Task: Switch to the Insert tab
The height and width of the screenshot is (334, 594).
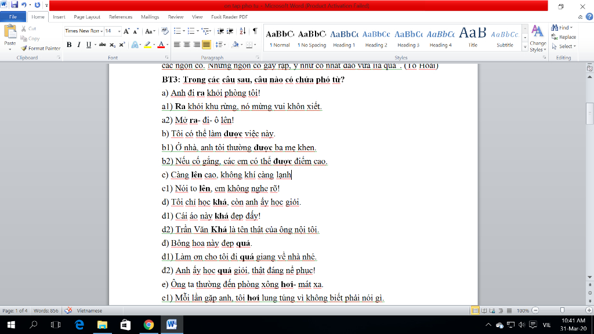Action: pos(59,17)
